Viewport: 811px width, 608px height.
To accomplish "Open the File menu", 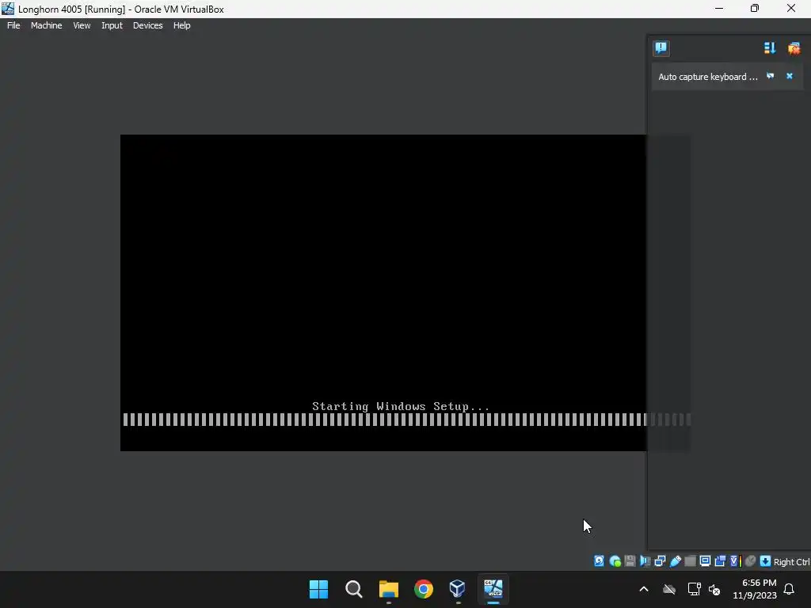I will tap(13, 25).
